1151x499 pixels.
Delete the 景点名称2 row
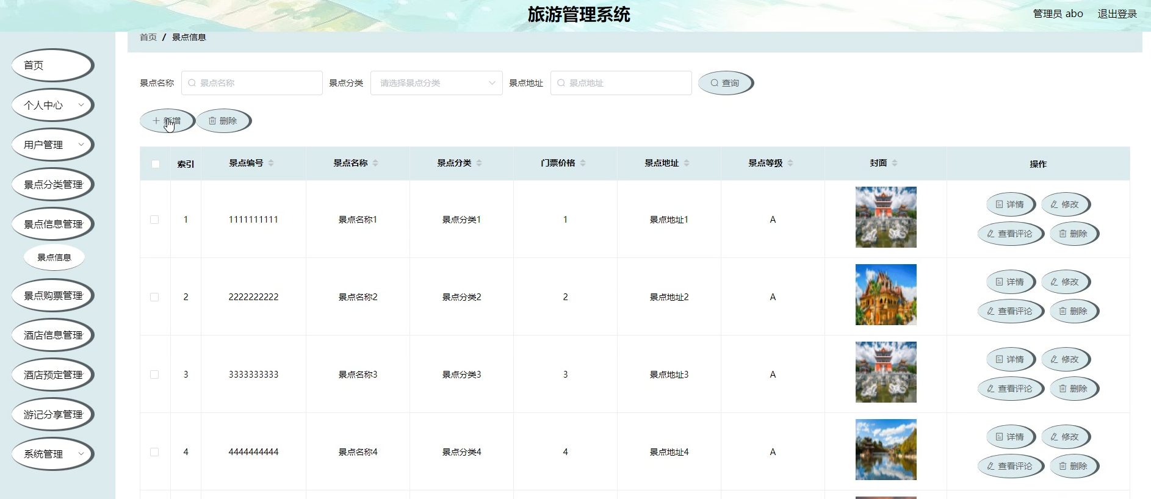coord(1073,311)
